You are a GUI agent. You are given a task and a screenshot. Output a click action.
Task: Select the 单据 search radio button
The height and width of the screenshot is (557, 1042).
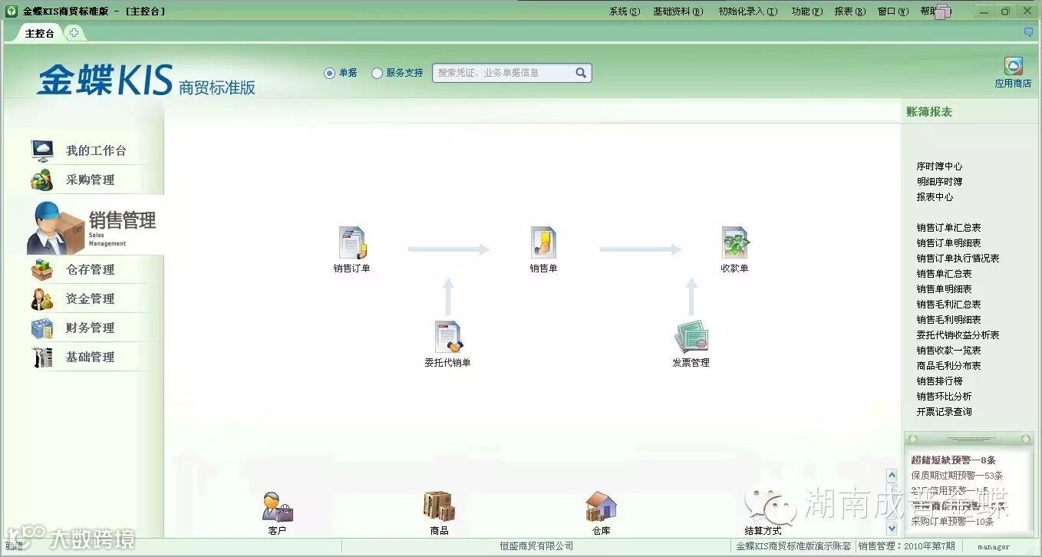coord(329,73)
